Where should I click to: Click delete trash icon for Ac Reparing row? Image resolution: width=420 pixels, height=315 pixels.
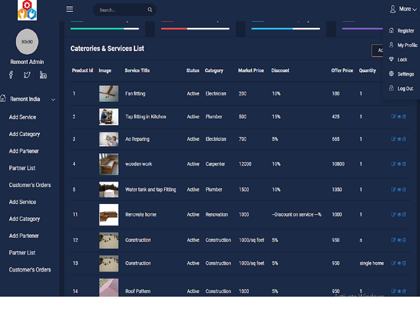tap(404, 139)
